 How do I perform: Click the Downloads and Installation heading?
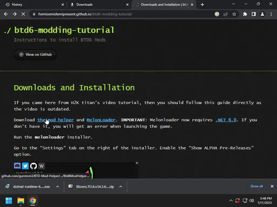74,88
